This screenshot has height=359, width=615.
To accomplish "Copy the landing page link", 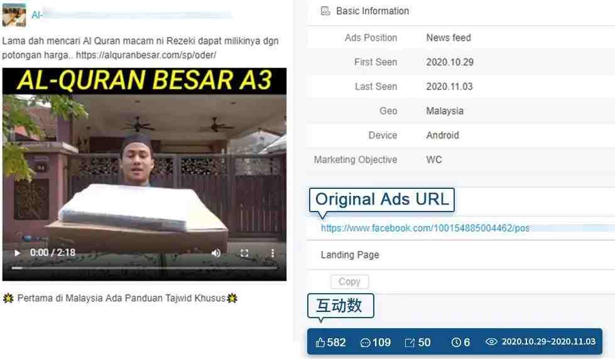I will pyautogui.click(x=349, y=281).
